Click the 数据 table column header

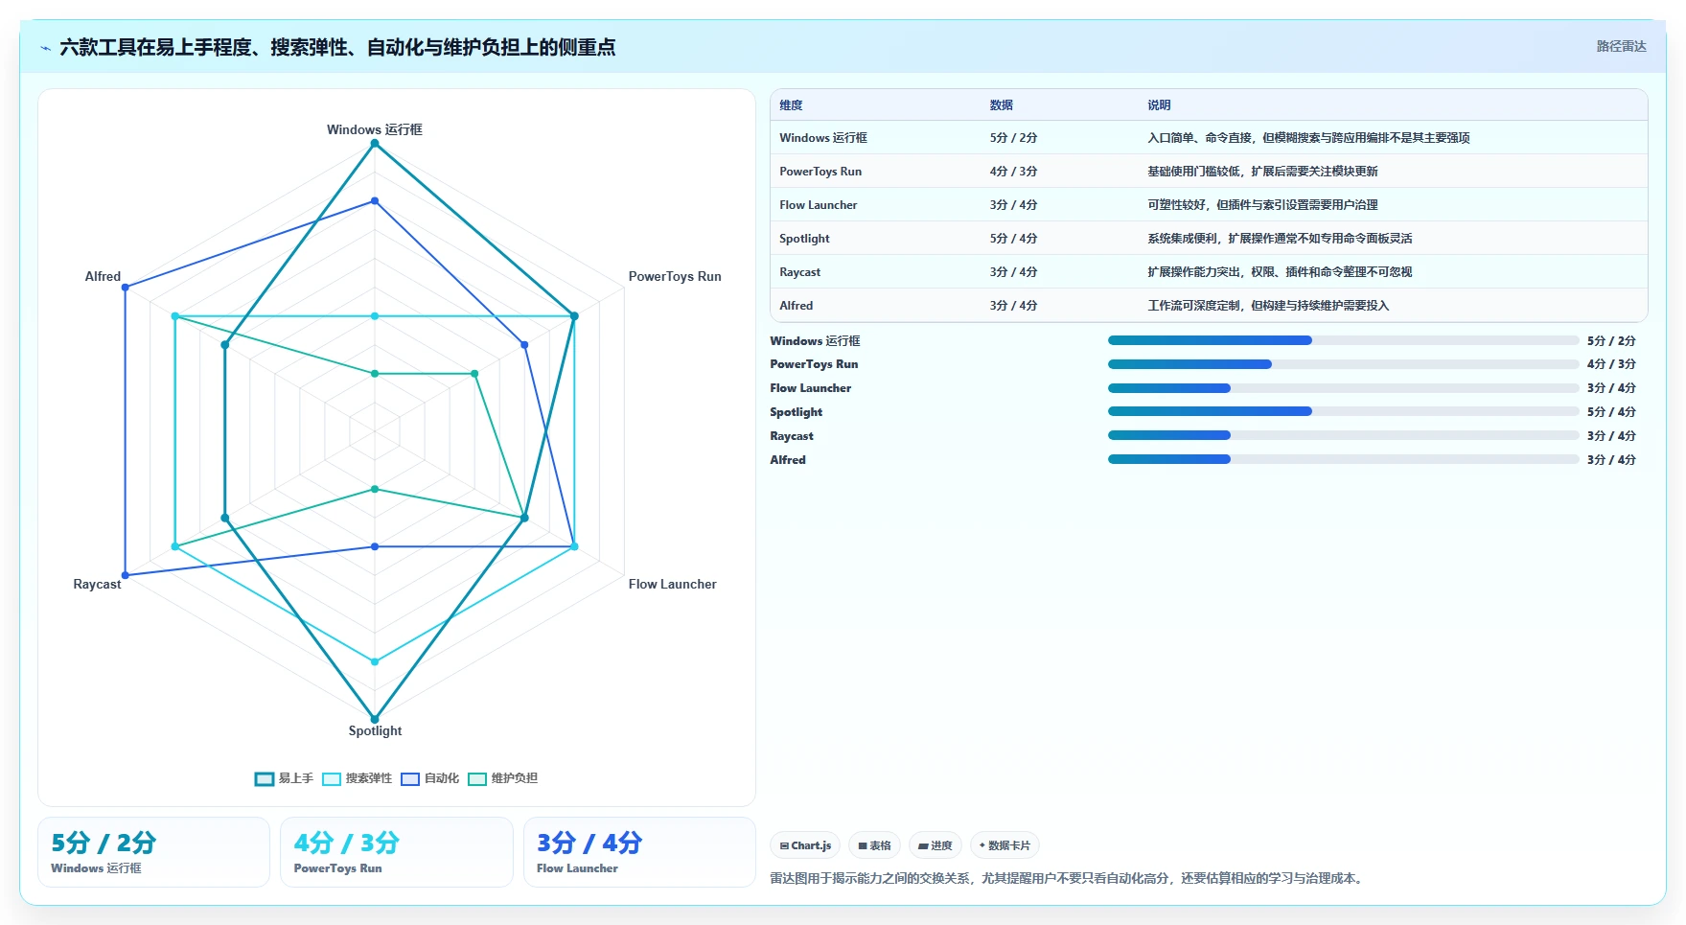click(x=1002, y=105)
